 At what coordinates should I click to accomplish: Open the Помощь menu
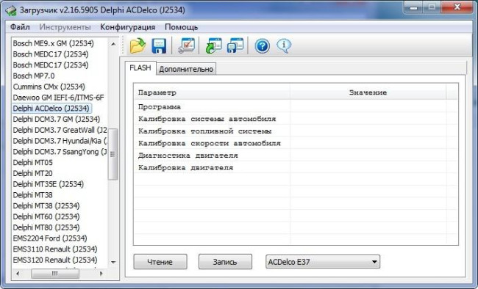[182, 27]
